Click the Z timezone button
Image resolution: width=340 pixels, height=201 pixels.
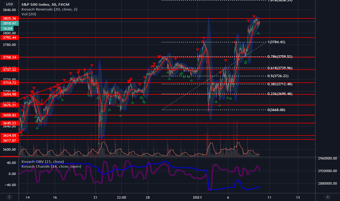pos(9,197)
